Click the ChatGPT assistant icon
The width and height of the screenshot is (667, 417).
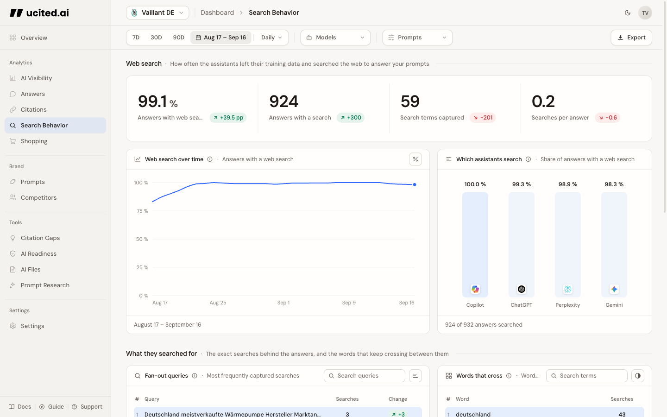522,289
